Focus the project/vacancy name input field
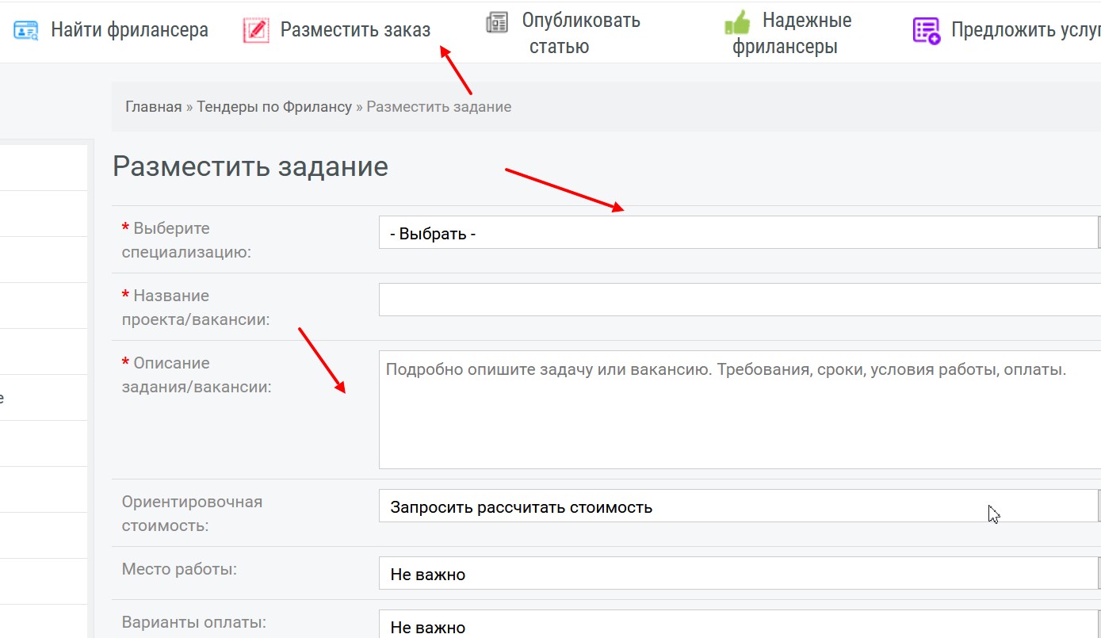The height and width of the screenshot is (638, 1101). click(740, 300)
